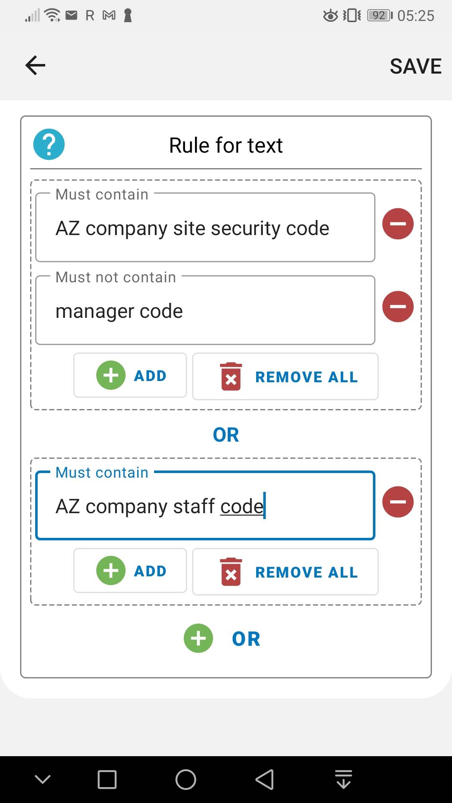The height and width of the screenshot is (803, 452).
Task: Open the help question mark icon
Action: coord(49,144)
